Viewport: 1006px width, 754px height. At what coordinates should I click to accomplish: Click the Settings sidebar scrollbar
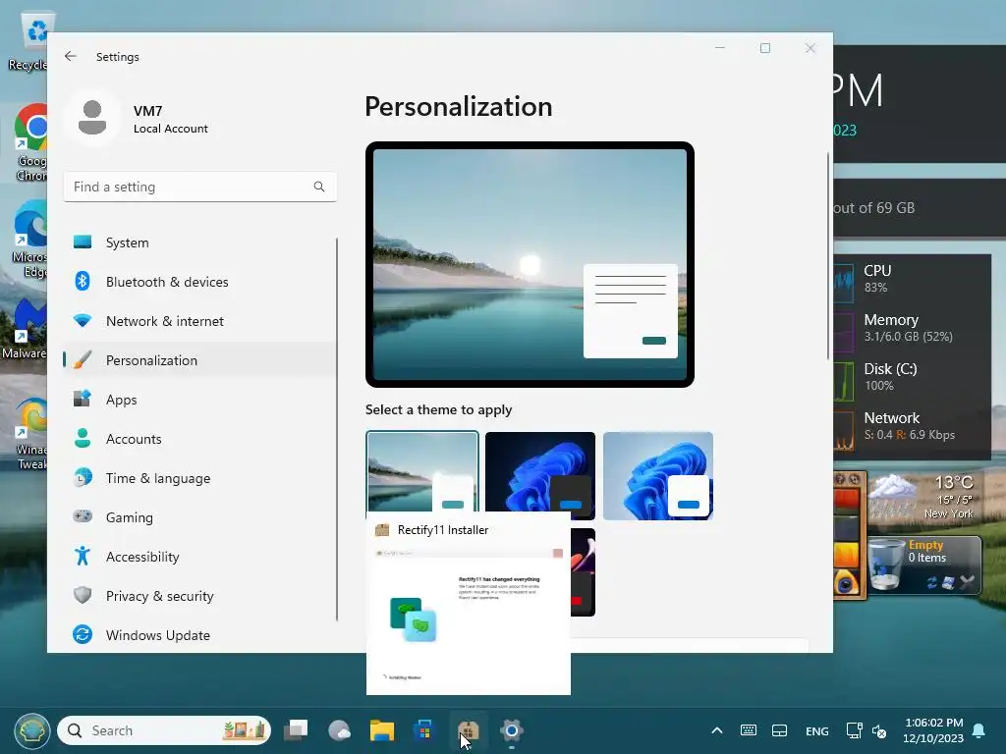click(x=336, y=429)
